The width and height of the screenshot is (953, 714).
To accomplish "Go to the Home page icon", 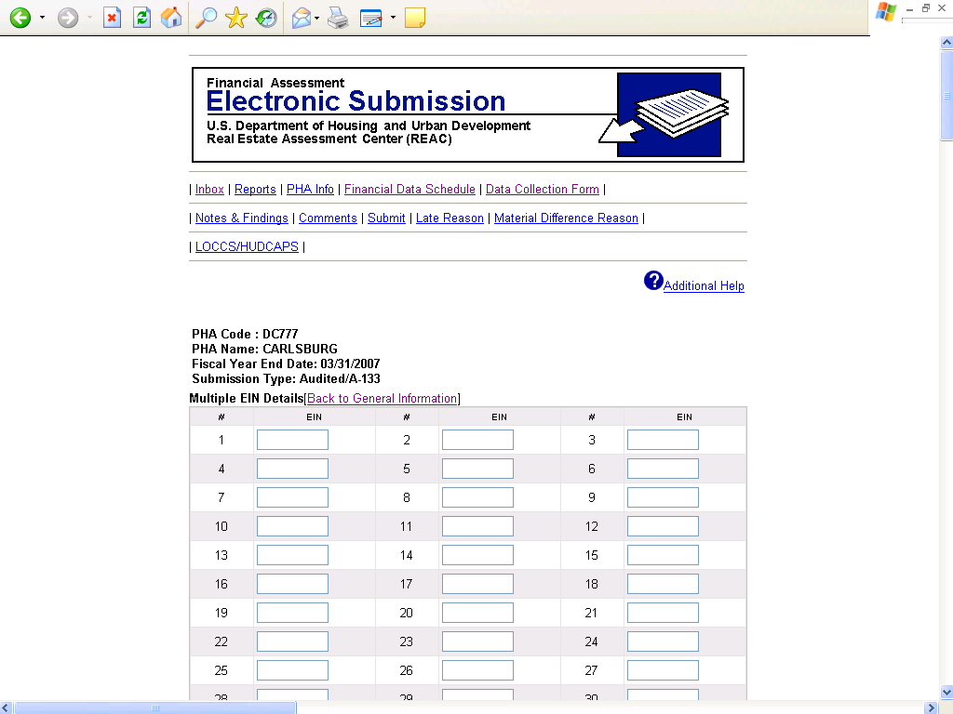I will pyautogui.click(x=171, y=18).
